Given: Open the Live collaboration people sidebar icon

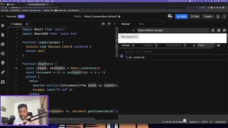Looking at the screenshot, I should (x=3, y=82).
